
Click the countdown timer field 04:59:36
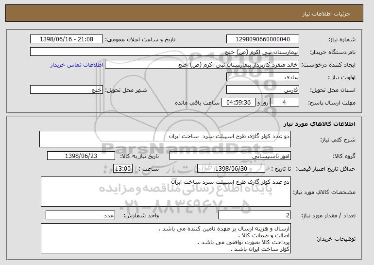point(238,103)
